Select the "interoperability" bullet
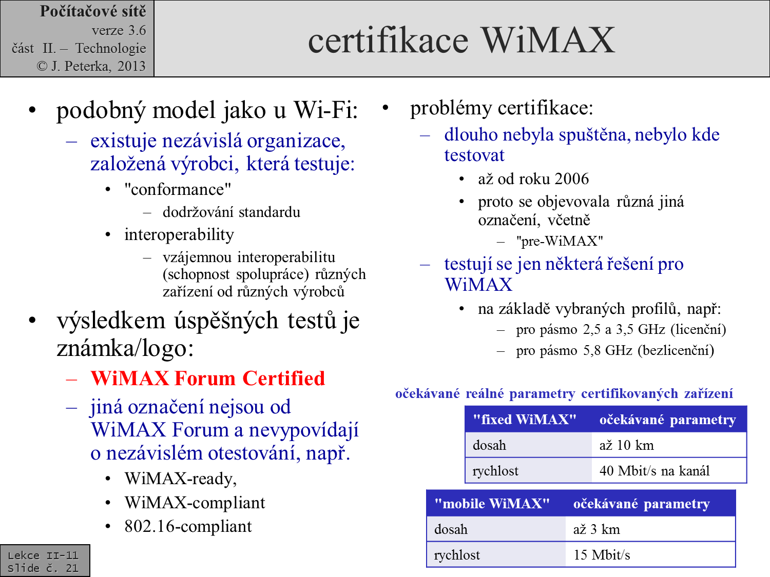Image resolution: width=770 pixels, height=577 pixels. 179,234
